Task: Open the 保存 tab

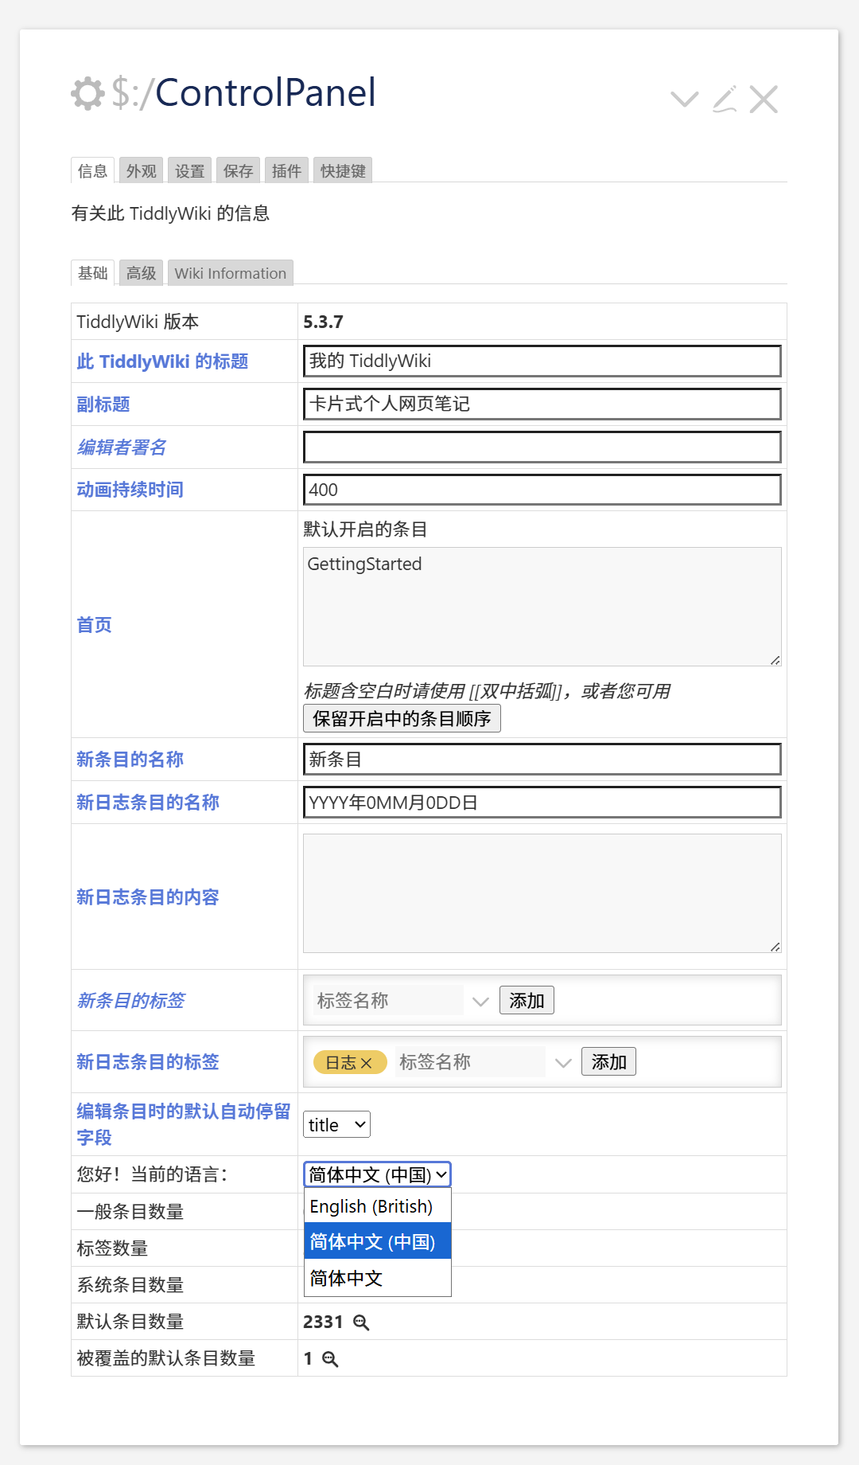Action: 238,170
